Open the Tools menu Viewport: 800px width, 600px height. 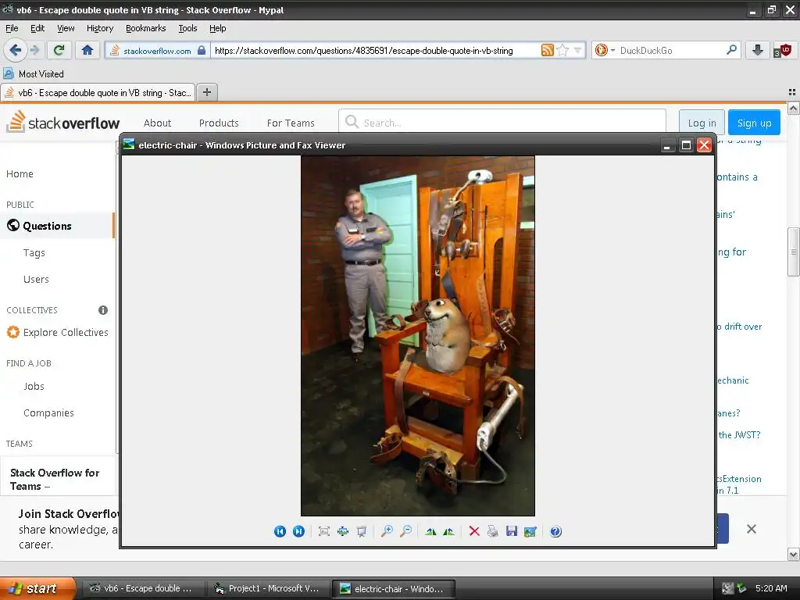pyautogui.click(x=187, y=28)
